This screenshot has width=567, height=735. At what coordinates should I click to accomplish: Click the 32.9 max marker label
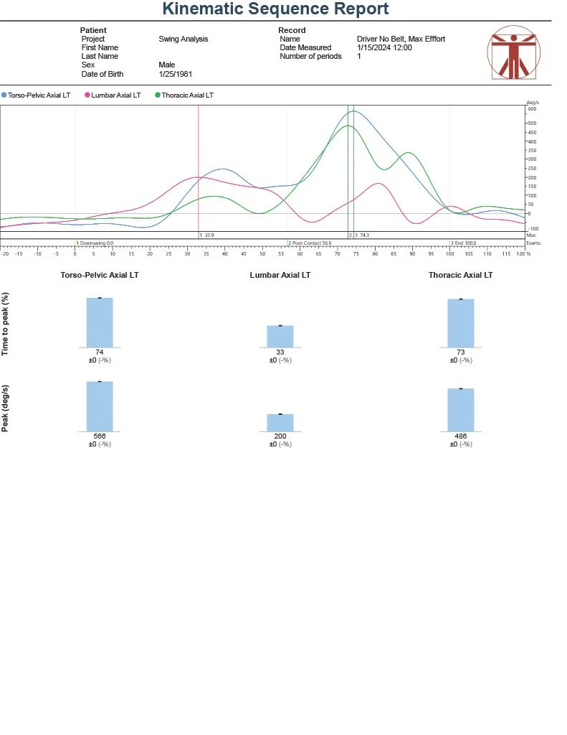click(207, 235)
